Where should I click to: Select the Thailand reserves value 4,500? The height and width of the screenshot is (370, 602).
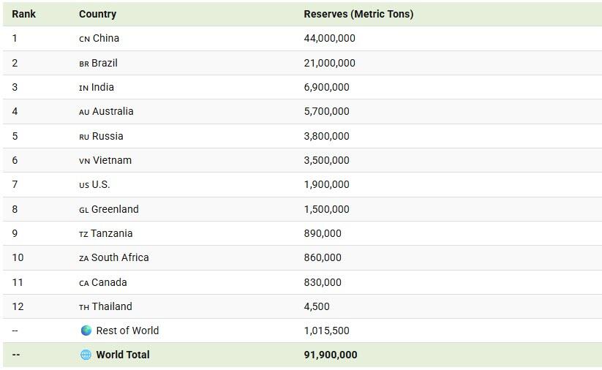pos(317,306)
